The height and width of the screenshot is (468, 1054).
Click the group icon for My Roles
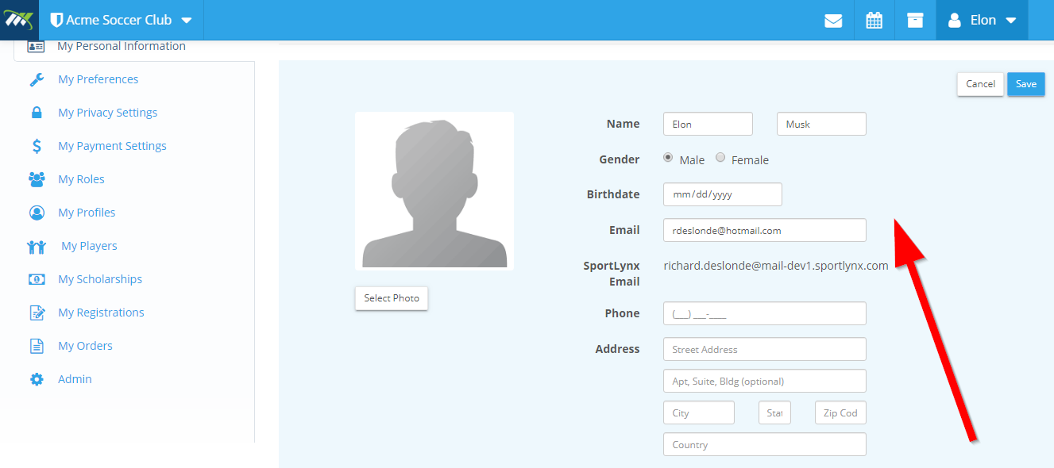[x=37, y=179]
